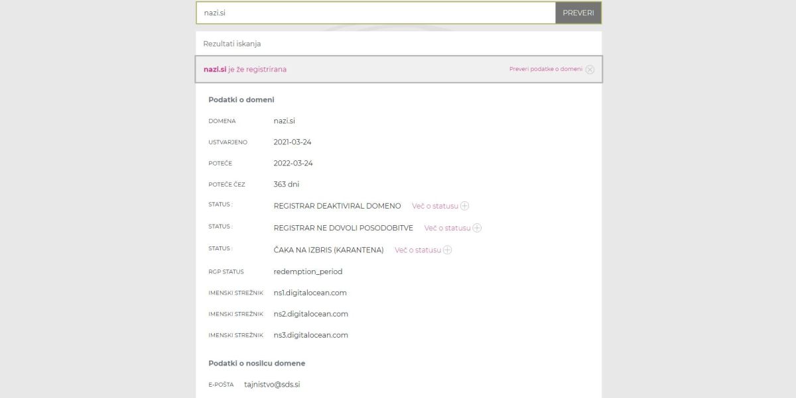Select the 'nazi.si je že registrirana' result row
The height and width of the screenshot is (398, 796).
coord(245,70)
